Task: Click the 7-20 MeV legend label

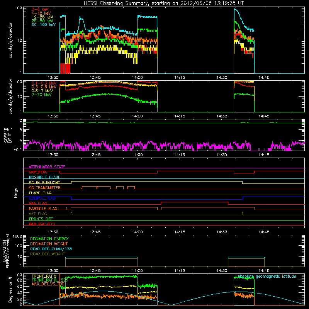Action: 42,95
